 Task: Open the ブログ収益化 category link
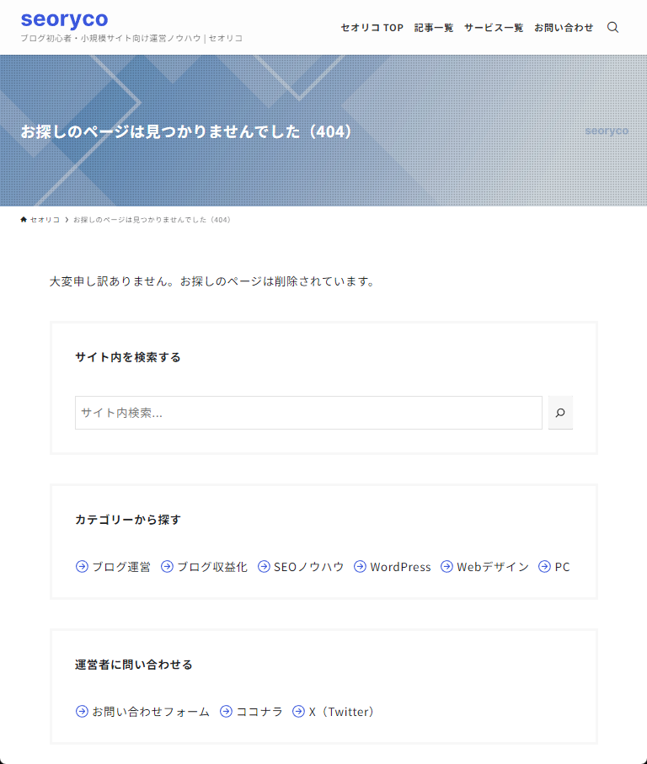click(x=212, y=567)
